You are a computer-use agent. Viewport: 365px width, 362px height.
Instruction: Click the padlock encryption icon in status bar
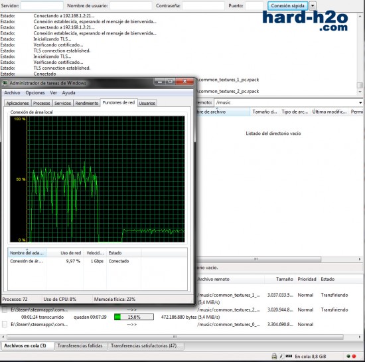click(274, 356)
